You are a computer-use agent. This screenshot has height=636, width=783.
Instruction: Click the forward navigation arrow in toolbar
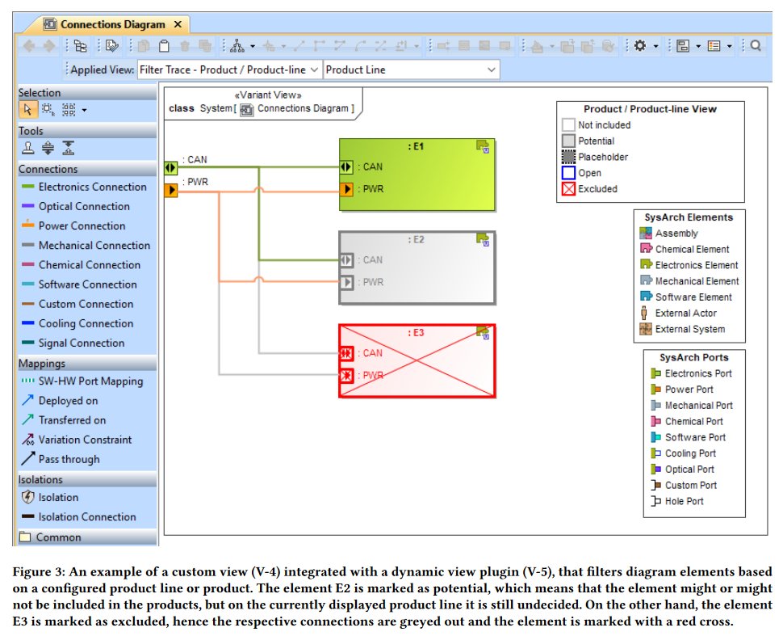coord(49,47)
